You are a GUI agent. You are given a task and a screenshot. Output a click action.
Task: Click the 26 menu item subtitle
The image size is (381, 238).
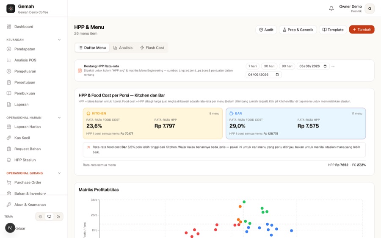[86, 33]
